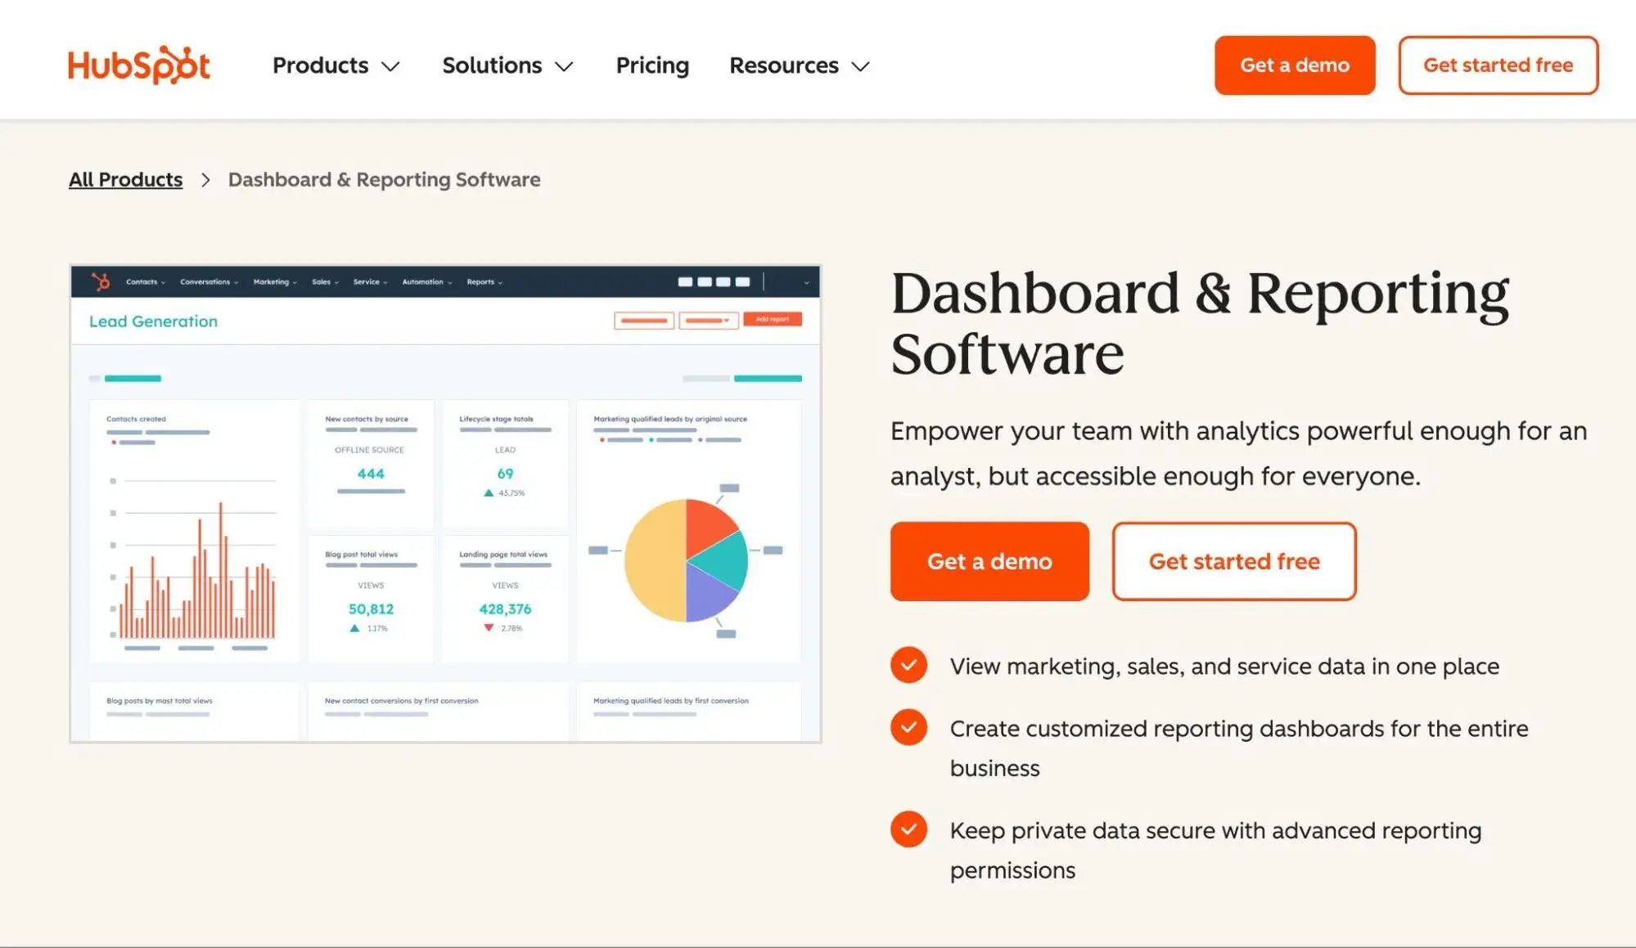Click checkmark icon beside Keep private data
The height and width of the screenshot is (948, 1636).
pyautogui.click(x=908, y=829)
